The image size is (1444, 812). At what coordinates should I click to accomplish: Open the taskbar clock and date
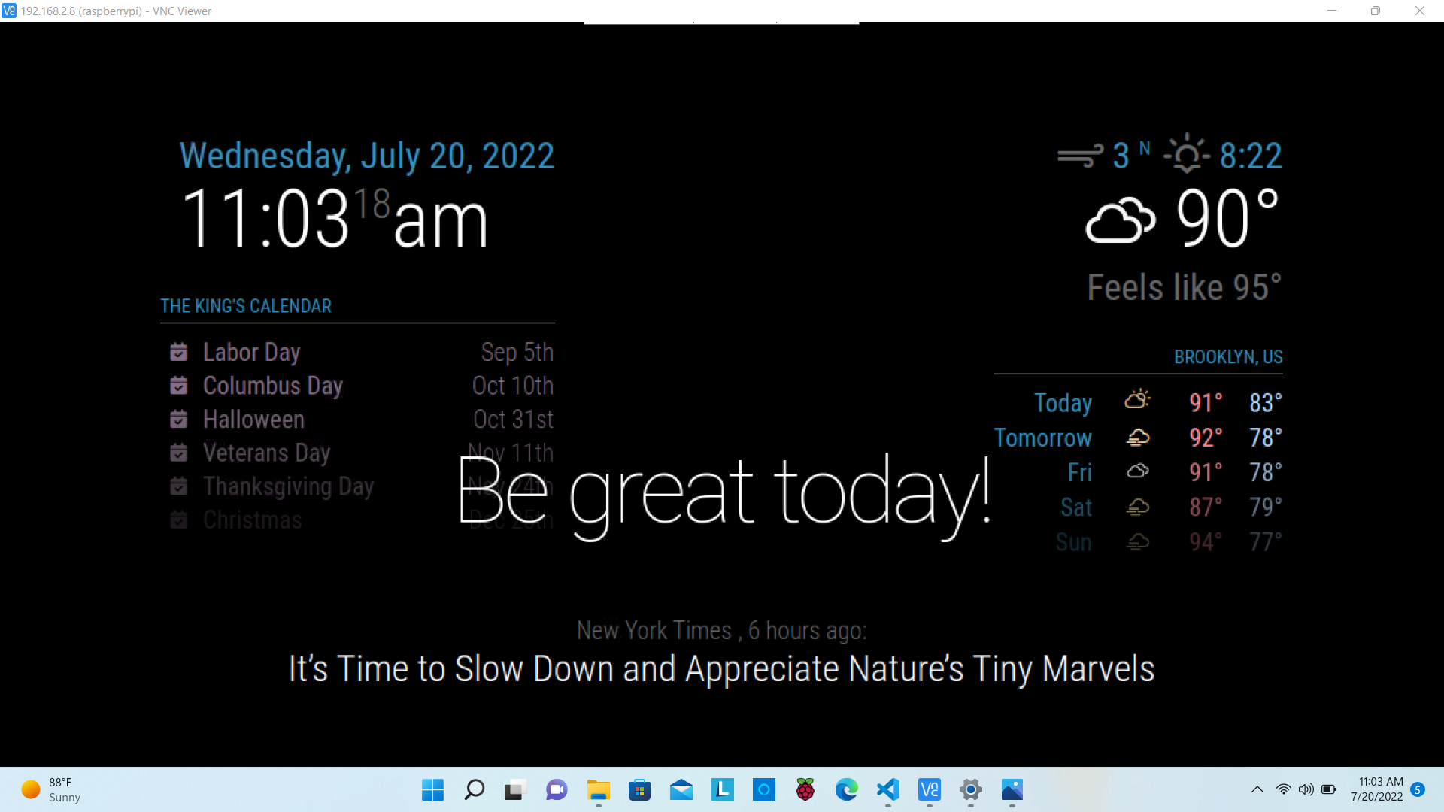click(x=1376, y=789)
